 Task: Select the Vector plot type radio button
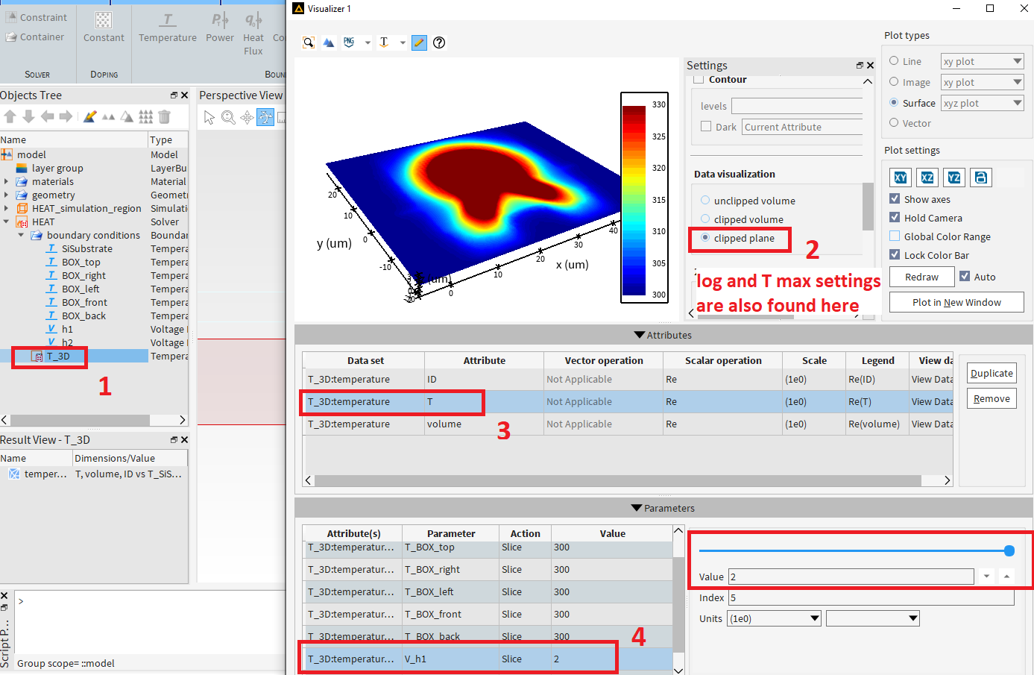894,122
